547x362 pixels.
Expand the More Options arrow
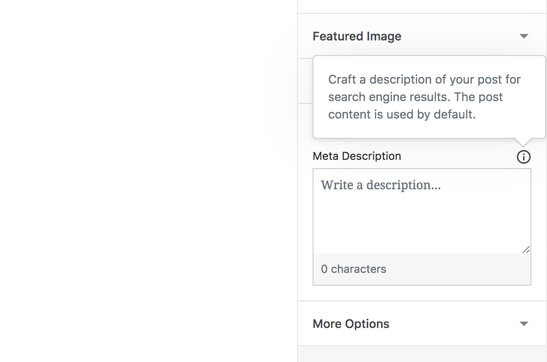click(x=524, y=324)
